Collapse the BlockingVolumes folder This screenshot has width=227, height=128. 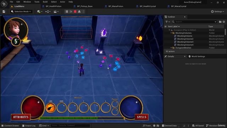(x=171, y=33)
